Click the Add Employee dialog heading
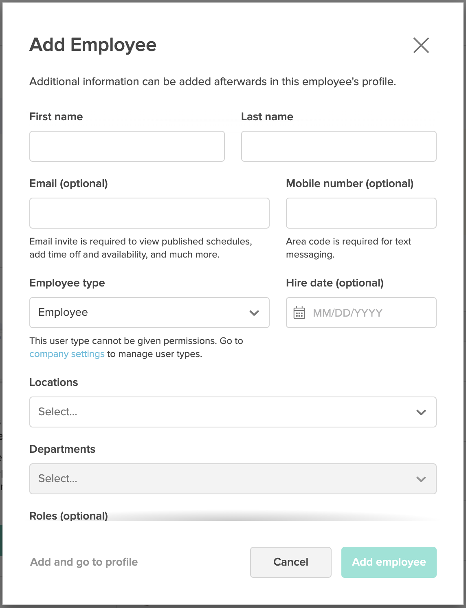This screenshot has height=608, width=466. click(93, 45)
